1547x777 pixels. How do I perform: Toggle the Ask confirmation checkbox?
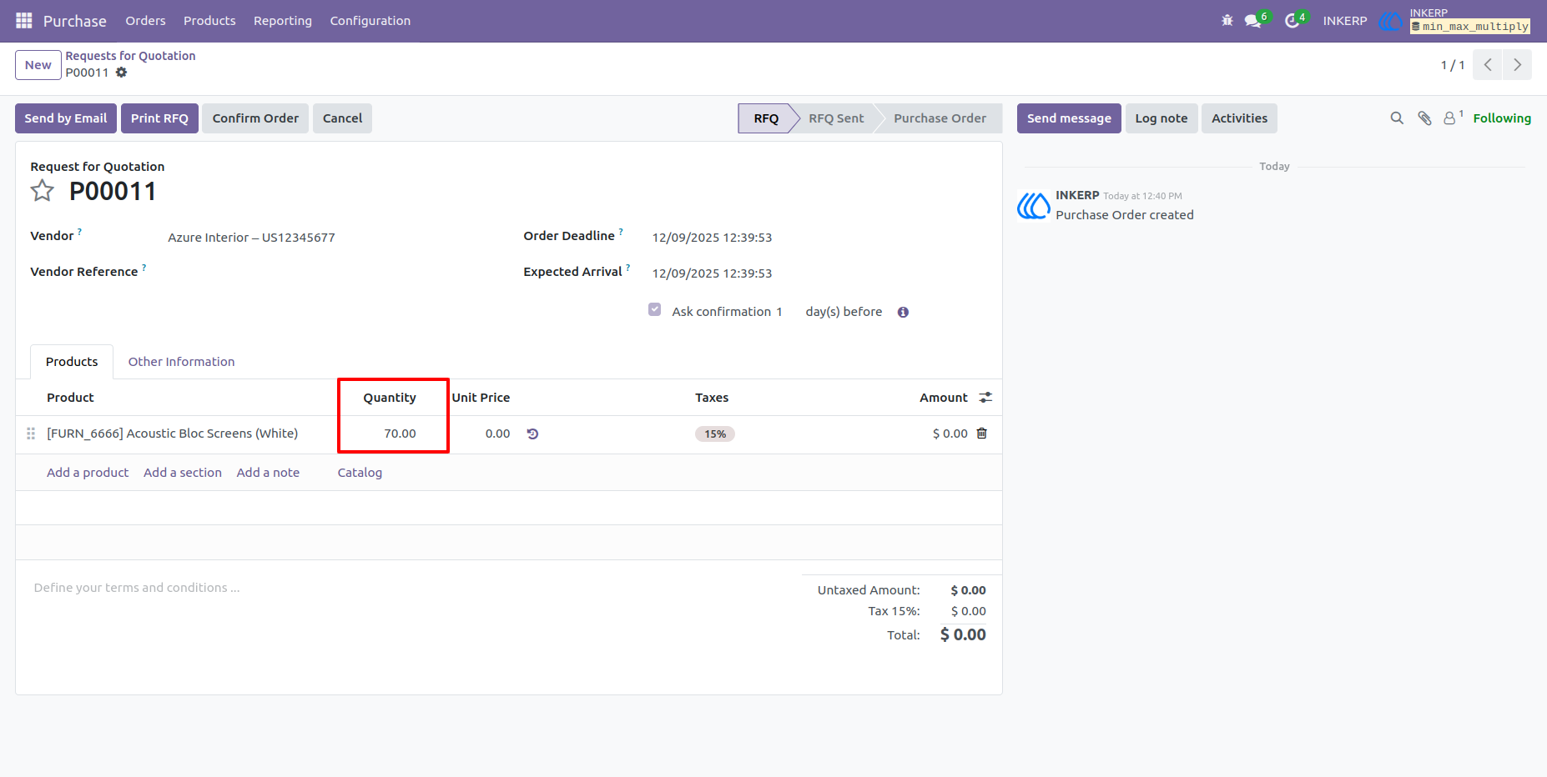pyautogui.click(x=655, y=310)
